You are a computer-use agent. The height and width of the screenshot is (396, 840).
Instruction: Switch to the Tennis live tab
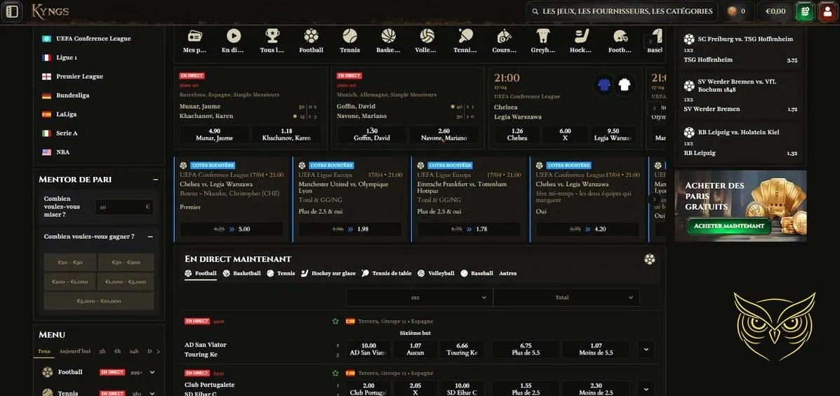[281, 273]
